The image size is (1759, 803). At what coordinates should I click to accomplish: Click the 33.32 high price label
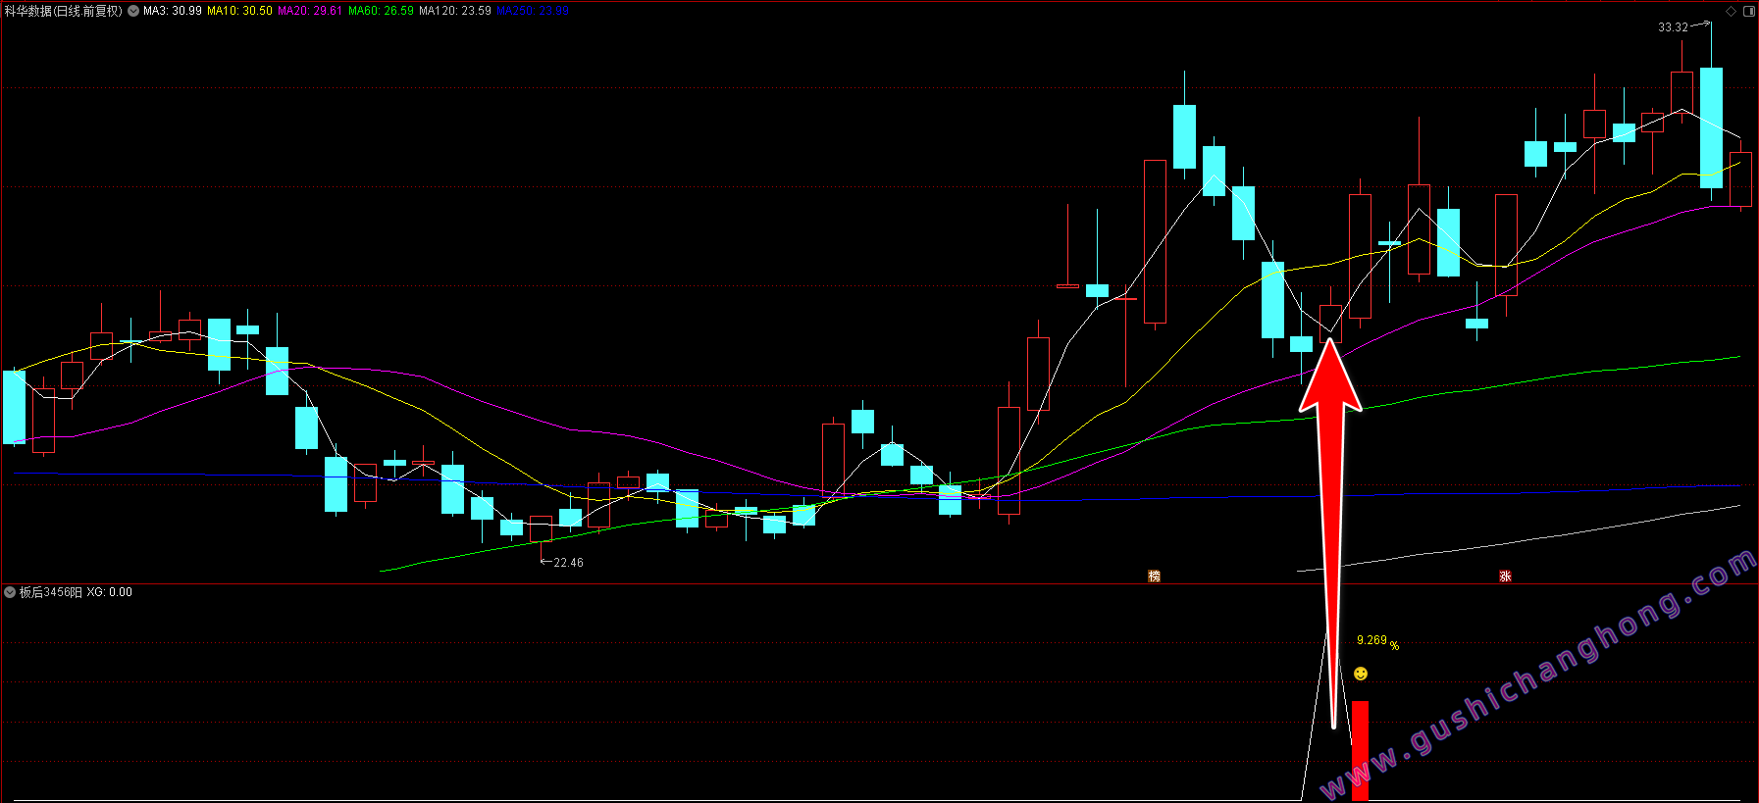[1673, 27]
